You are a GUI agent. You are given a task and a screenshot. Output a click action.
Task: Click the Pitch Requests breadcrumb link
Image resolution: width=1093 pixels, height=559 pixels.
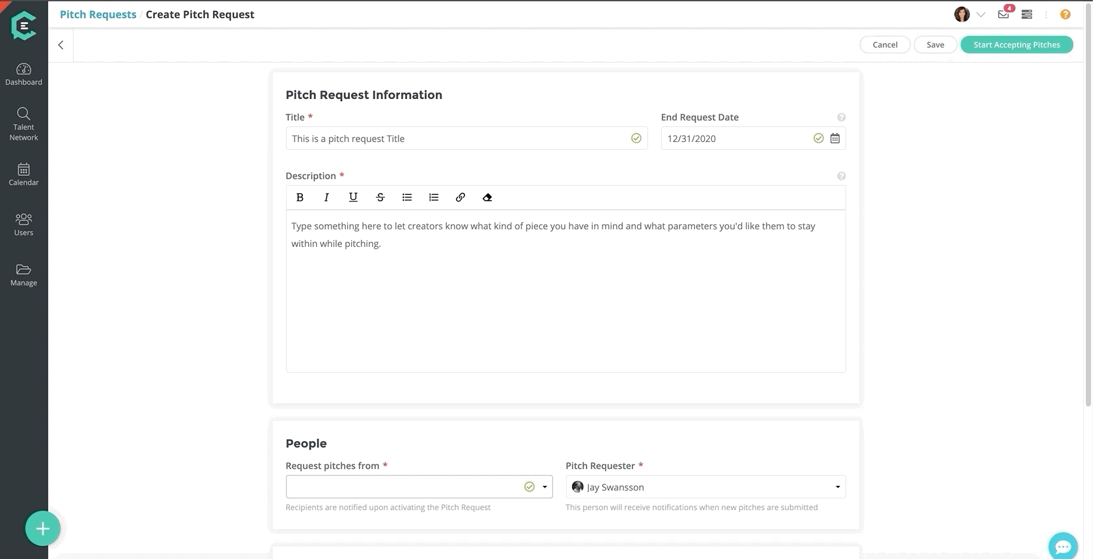pos(98,14)
